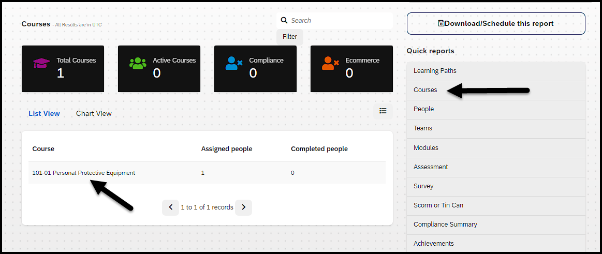The image size is (602, 254).
Task: Click Download/Schedule this report
Action: pyautogui.click(x=496, y=23)
